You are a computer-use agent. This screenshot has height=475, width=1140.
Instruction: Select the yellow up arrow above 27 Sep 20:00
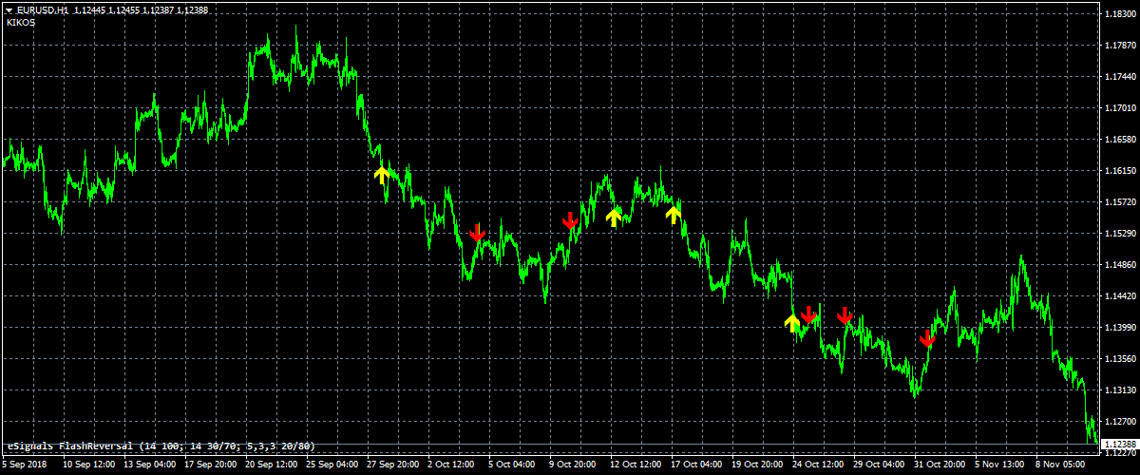click(x=382, y=174)
